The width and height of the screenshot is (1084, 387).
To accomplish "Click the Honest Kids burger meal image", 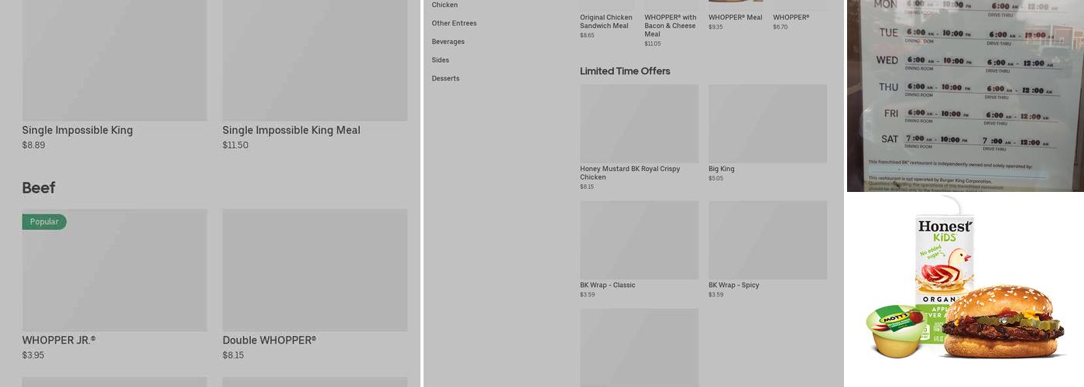I will click(965, 290).
